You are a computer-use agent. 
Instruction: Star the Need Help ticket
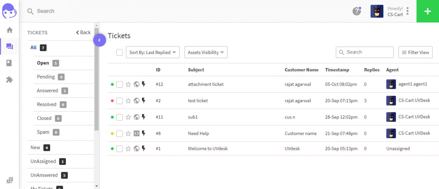(x=128, y=134)
